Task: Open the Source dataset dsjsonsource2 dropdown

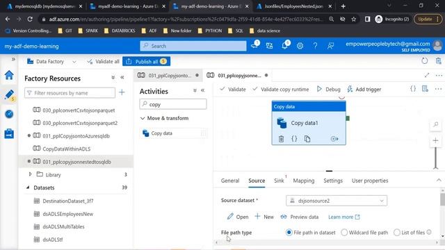Action: 337,201
